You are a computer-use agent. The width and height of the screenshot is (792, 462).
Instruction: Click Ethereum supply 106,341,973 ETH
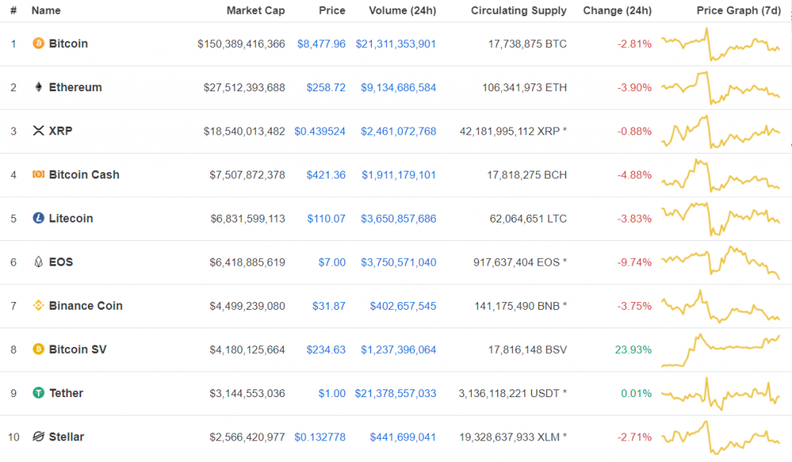tap(524, 88)
